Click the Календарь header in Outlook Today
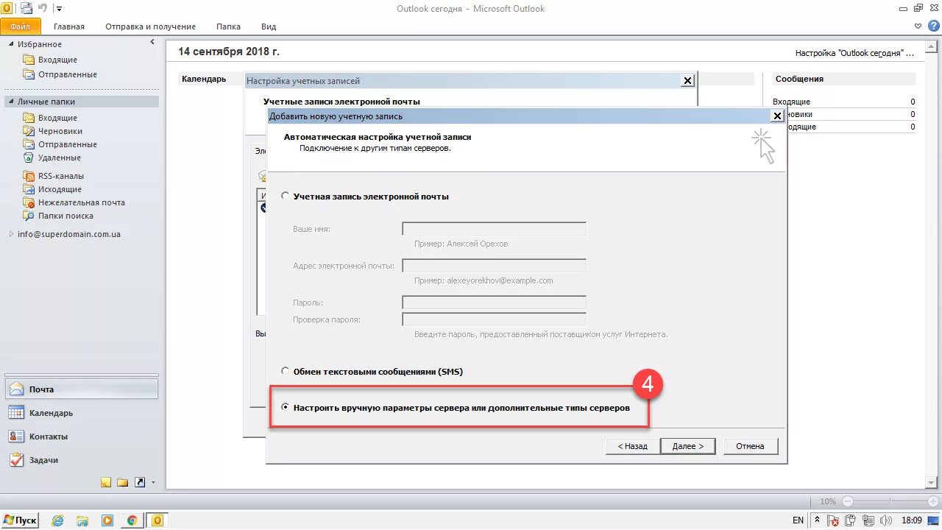The height and width of the screenshot is (530, 942). coord(204,79)
